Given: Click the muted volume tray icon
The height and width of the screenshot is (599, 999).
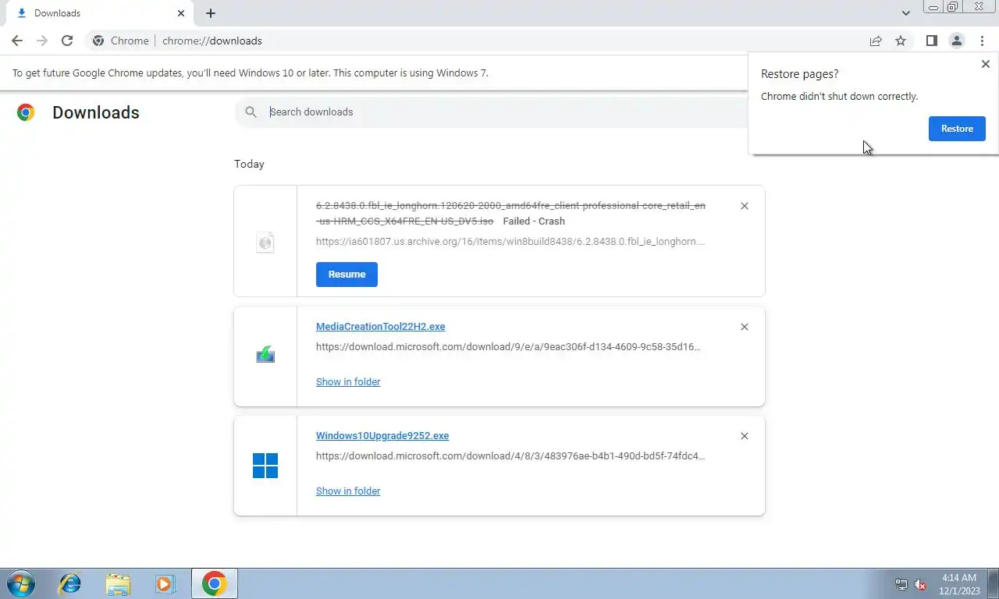Looking at the screenshot, I should (920, 584).
